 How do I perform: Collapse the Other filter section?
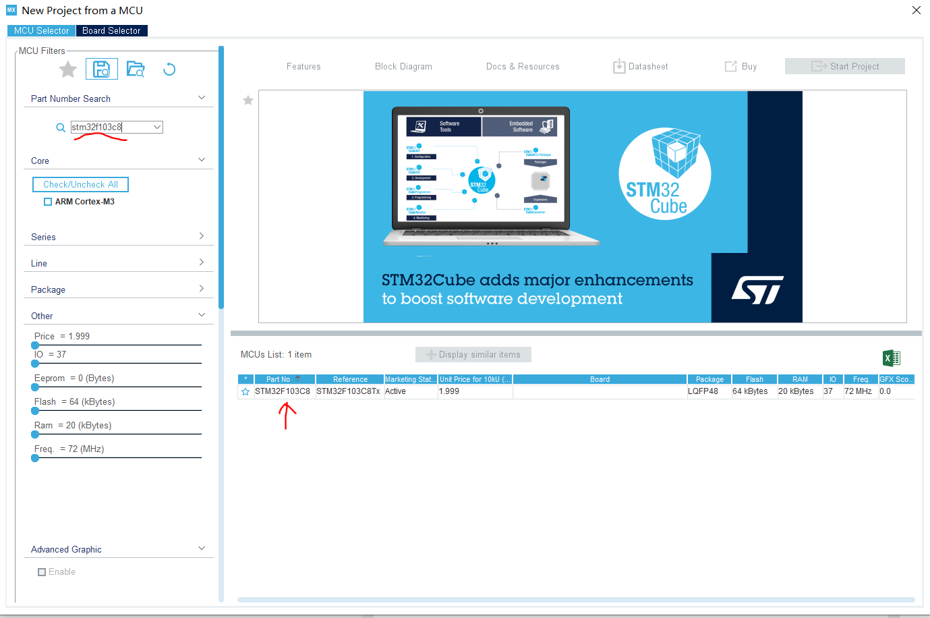pyautogui.click(x=202, y=315)
